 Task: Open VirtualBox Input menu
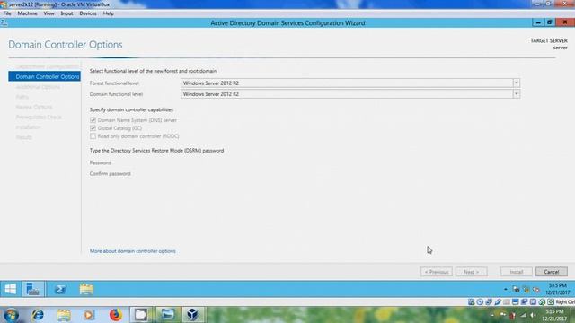click(66, 13)
